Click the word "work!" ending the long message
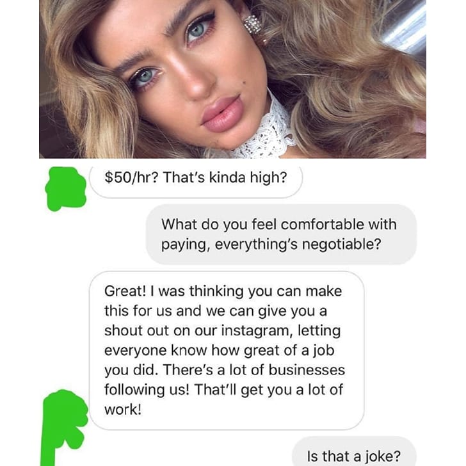The height and width of the screenshot is (466, 466). (x=123, y=410)
